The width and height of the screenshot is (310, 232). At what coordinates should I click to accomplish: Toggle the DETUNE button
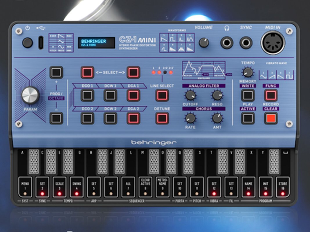[162, 118]
